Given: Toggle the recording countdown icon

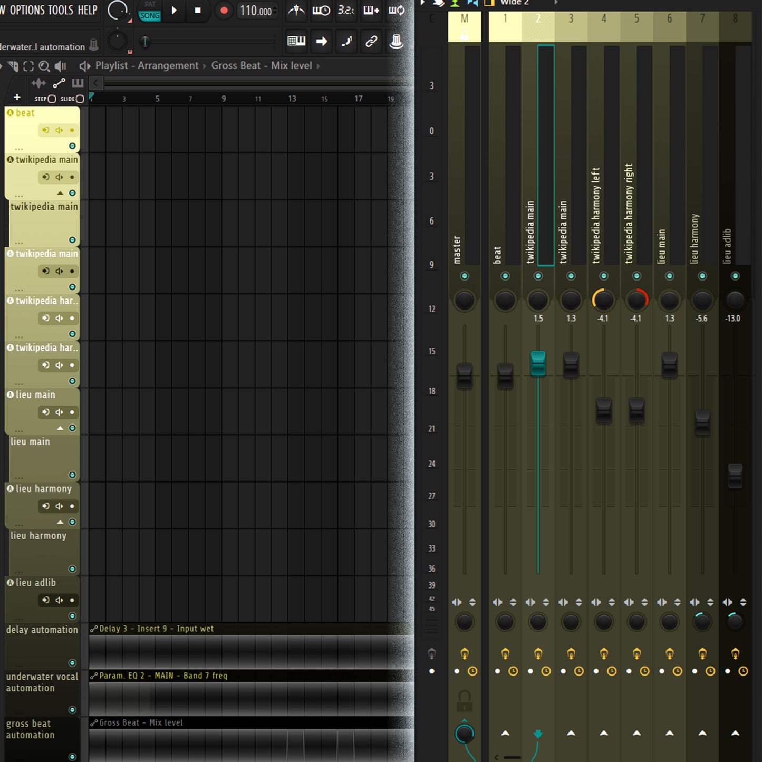Looking at the screenshot, I should pos(346,11).
